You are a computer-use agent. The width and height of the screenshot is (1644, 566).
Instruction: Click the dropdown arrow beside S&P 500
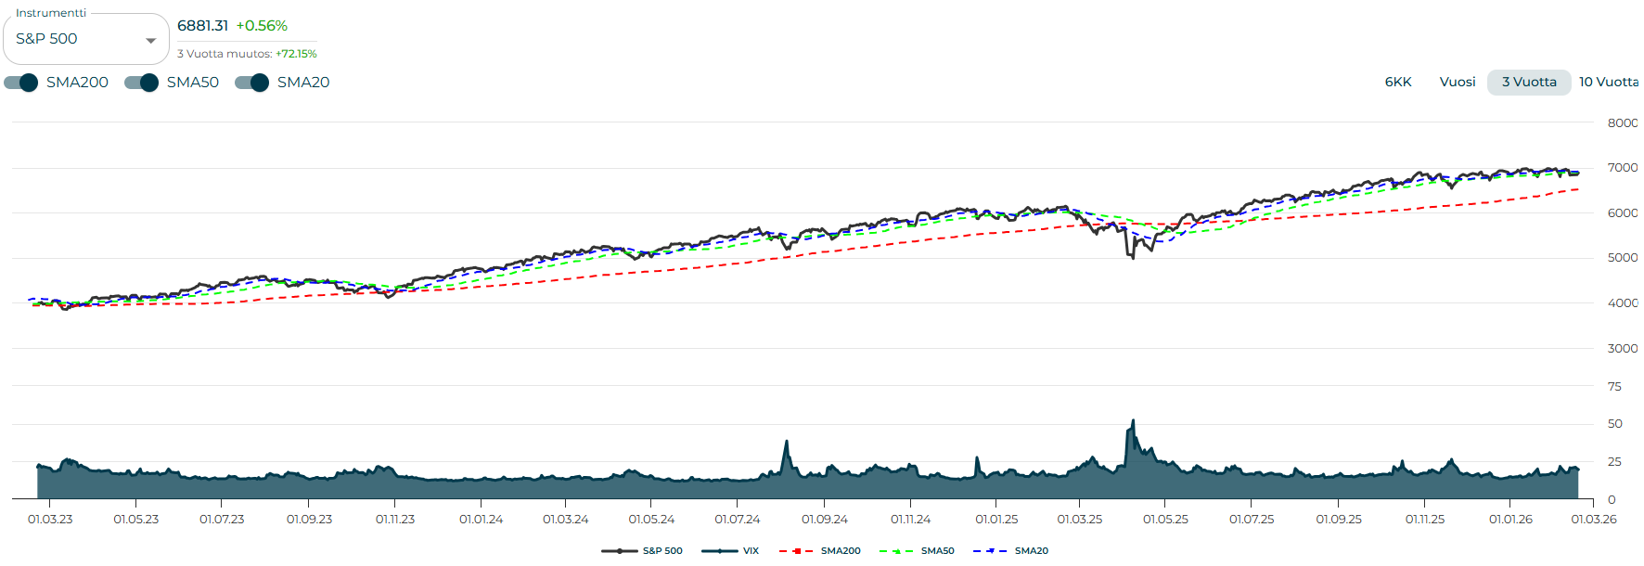(x=151, y=40)
